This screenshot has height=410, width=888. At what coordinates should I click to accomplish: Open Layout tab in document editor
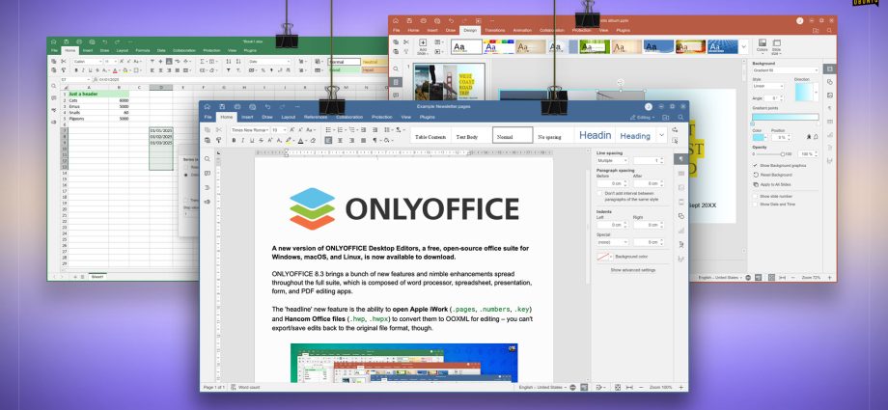[289, 118]
